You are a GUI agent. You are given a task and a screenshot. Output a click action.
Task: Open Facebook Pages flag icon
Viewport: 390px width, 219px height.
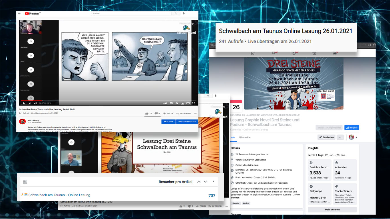point(273,53)
